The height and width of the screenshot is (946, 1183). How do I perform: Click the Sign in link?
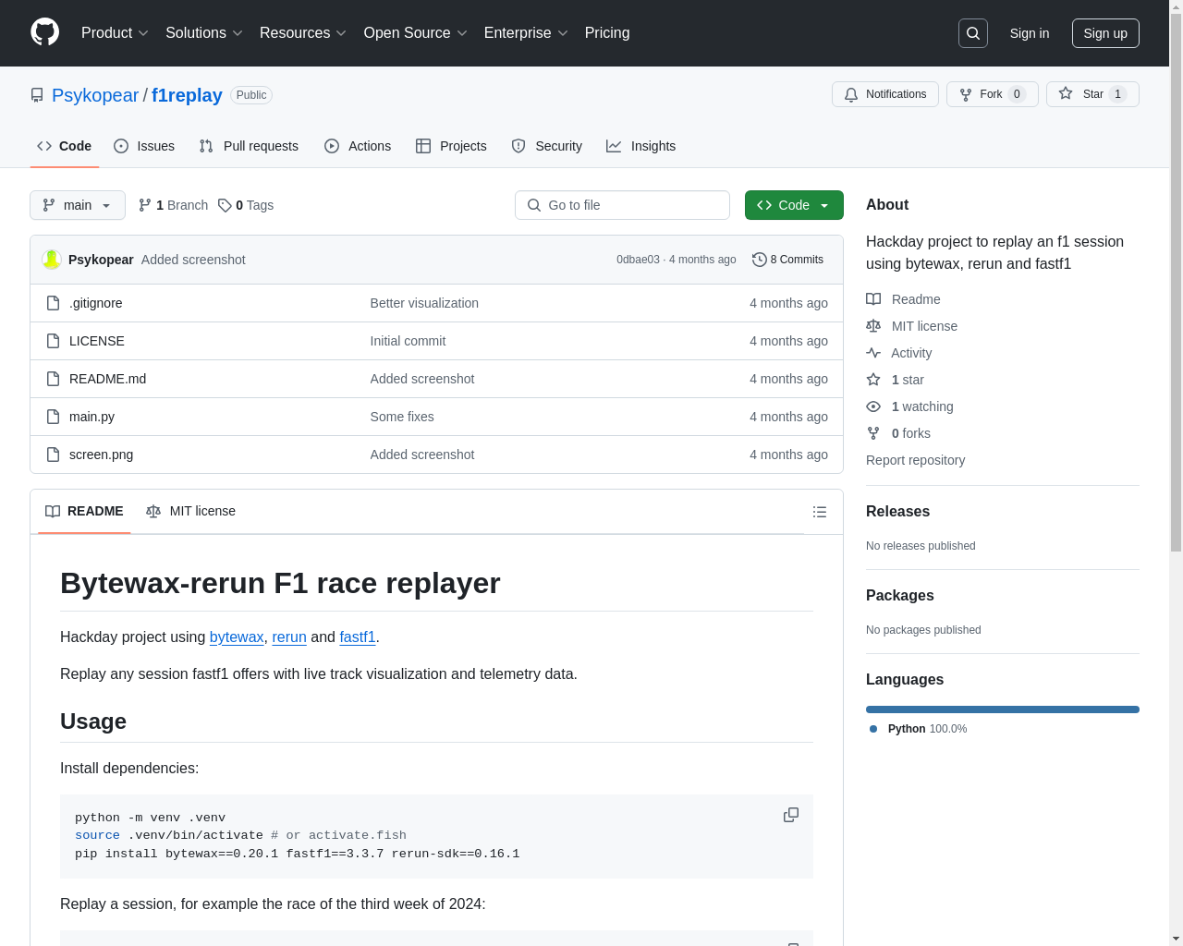click(x=1030, y=33)
